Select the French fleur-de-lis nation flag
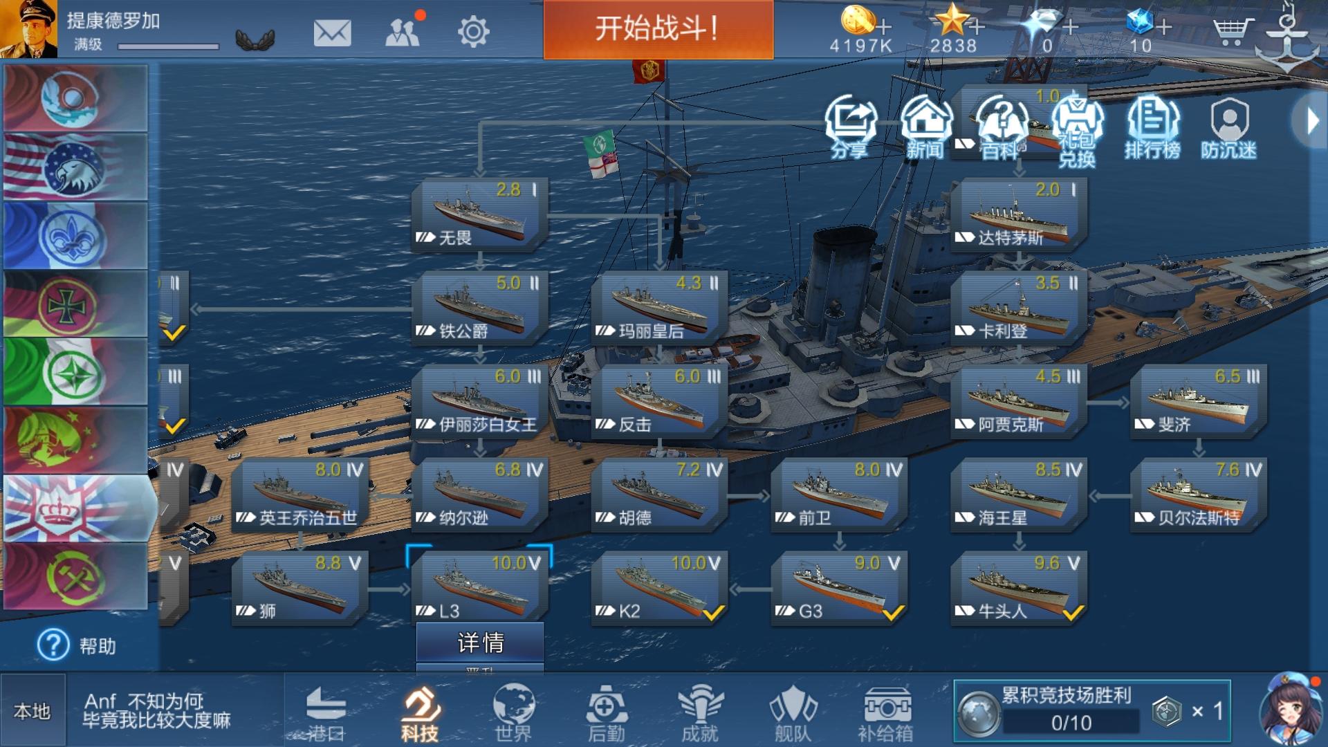This screenshot has width=1328, height=747. tap(75, 235)
